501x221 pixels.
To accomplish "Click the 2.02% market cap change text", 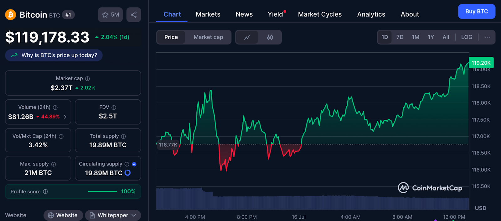I will pos(88,88).
